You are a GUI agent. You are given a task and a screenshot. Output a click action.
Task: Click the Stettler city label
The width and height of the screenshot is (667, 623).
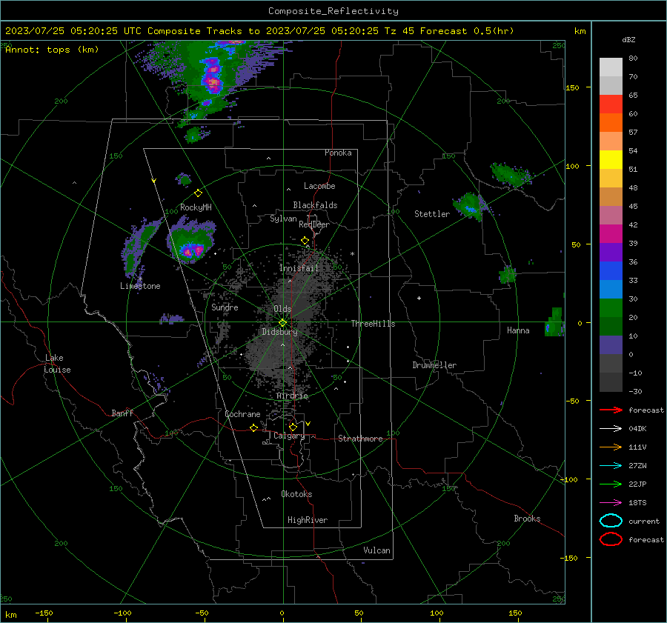point(432,214)
